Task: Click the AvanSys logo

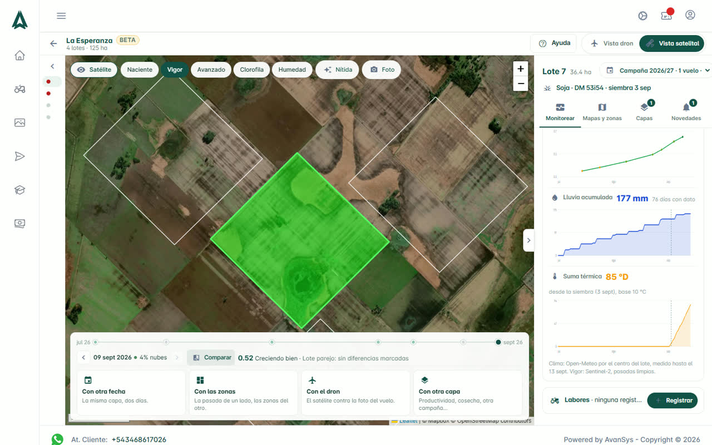Action: point(20,20)
